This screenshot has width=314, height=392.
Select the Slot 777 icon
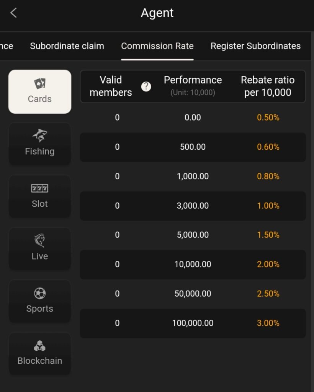(40, 188)
